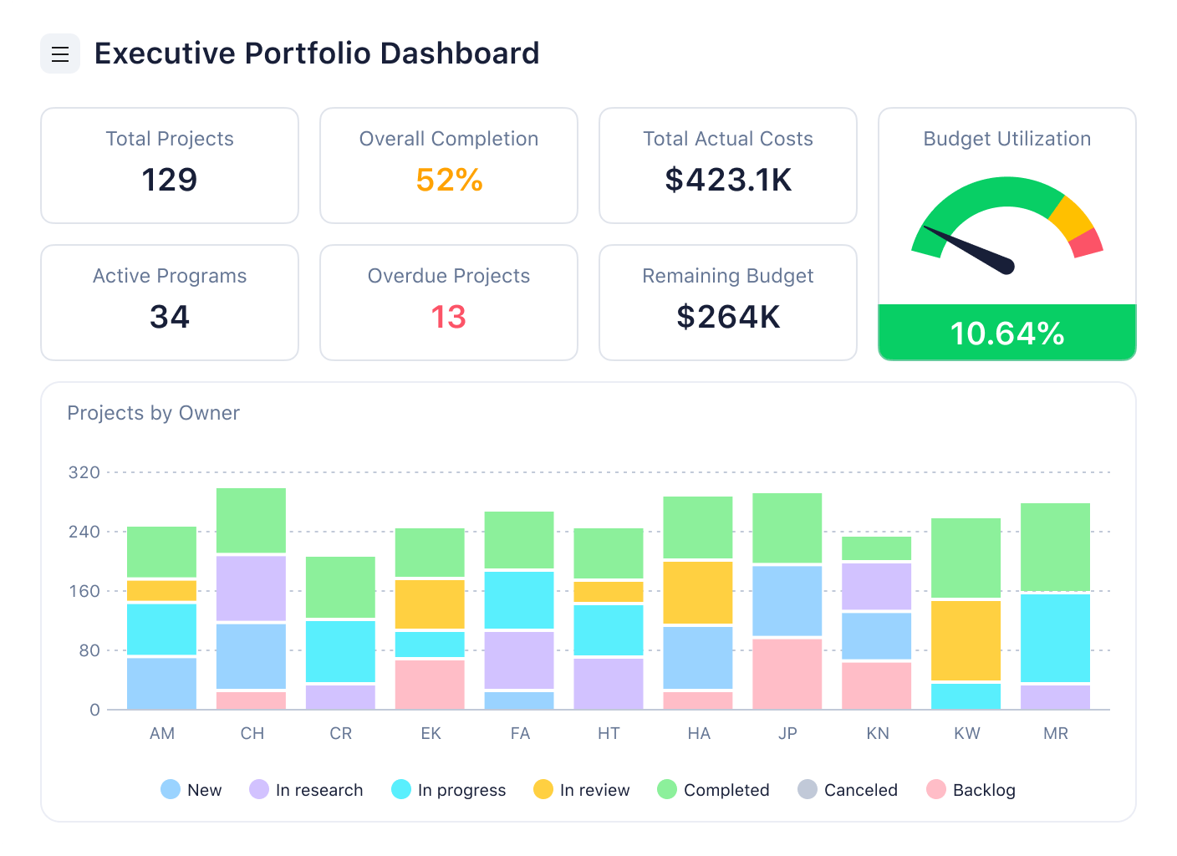The height and width of the screenshot is (856, 1177).
Task: Select the green Completed segment for CH
Action: click(x=251, y=520)
